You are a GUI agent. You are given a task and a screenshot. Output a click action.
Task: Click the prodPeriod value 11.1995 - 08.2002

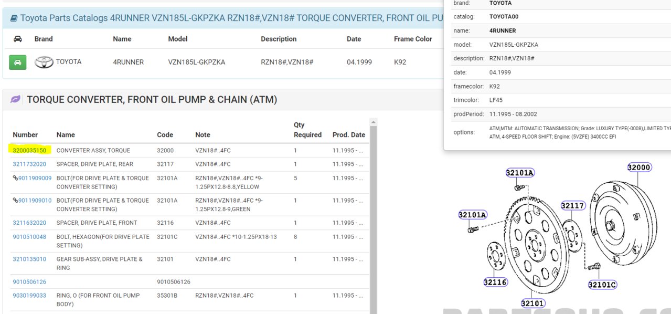(x=513, y=114)
